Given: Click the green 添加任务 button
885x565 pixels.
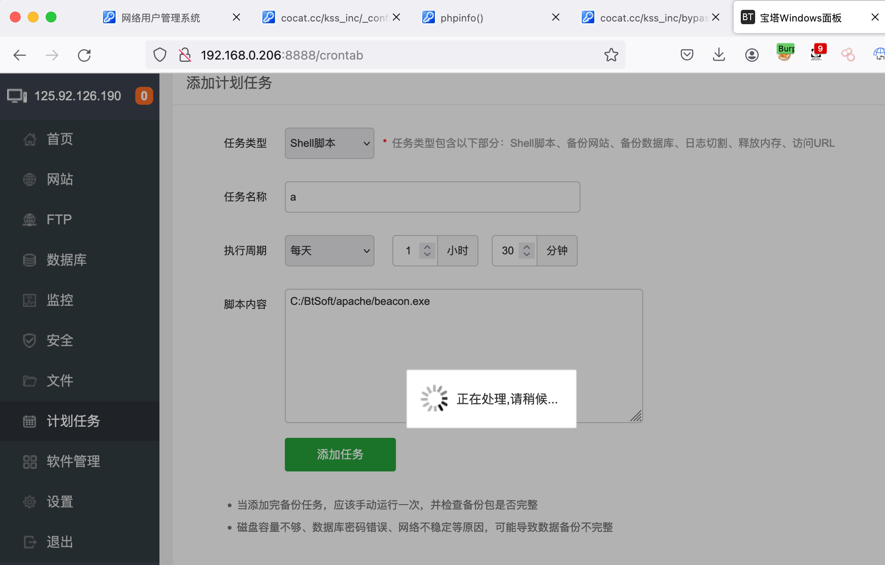Looking at the screenshot, I should [340, 454].
